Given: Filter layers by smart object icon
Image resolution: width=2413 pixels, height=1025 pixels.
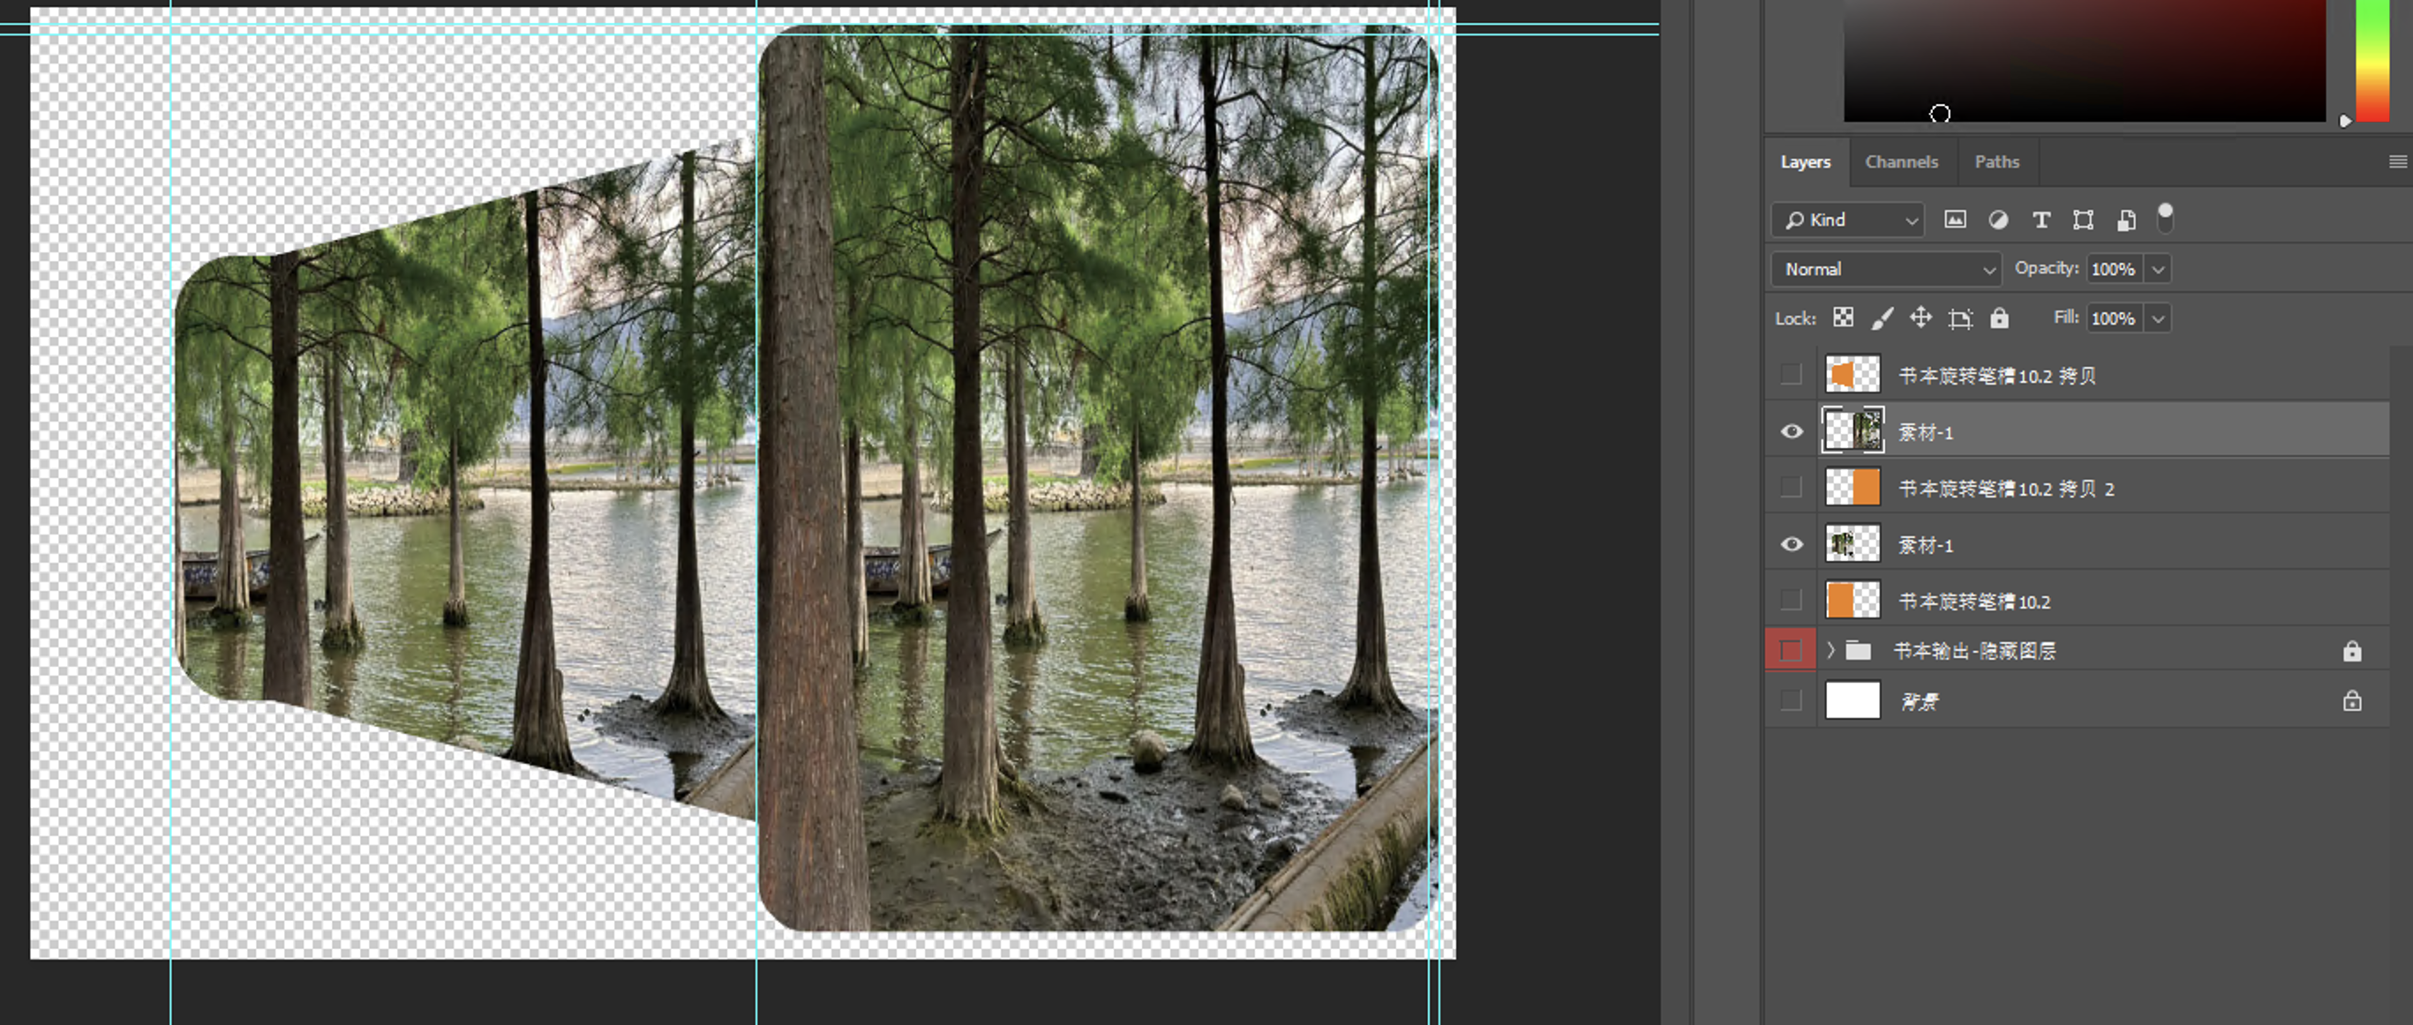Looking at the screenshot, I should 2126,220.
